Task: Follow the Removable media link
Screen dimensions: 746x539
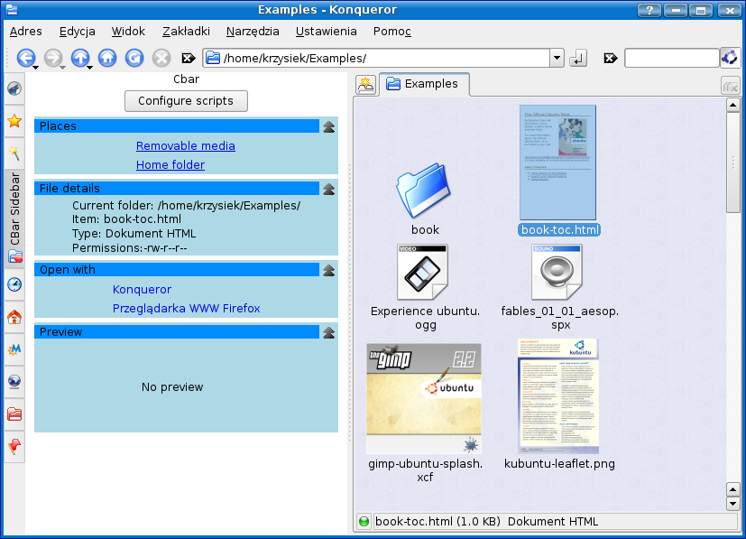Action: click(186, 146)
